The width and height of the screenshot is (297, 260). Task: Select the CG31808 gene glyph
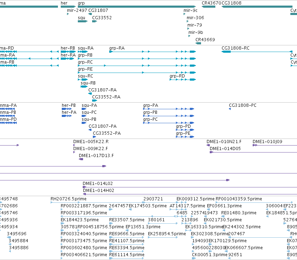(x=257, y=7)
